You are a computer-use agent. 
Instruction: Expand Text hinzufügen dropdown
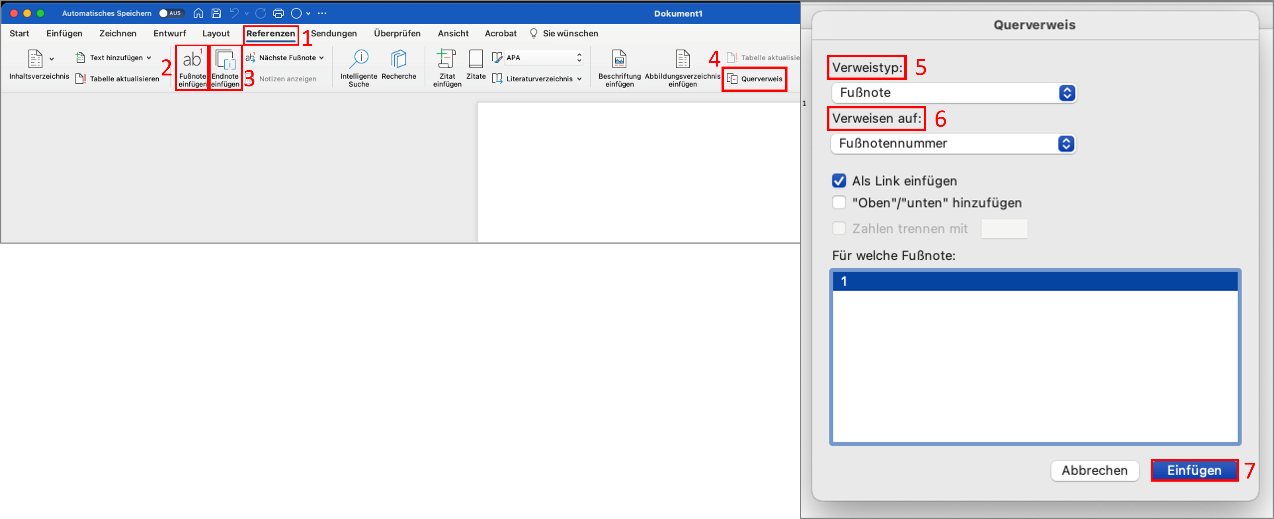click(x=149, y=58)
